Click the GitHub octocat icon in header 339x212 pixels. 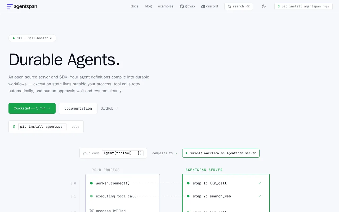182,6
